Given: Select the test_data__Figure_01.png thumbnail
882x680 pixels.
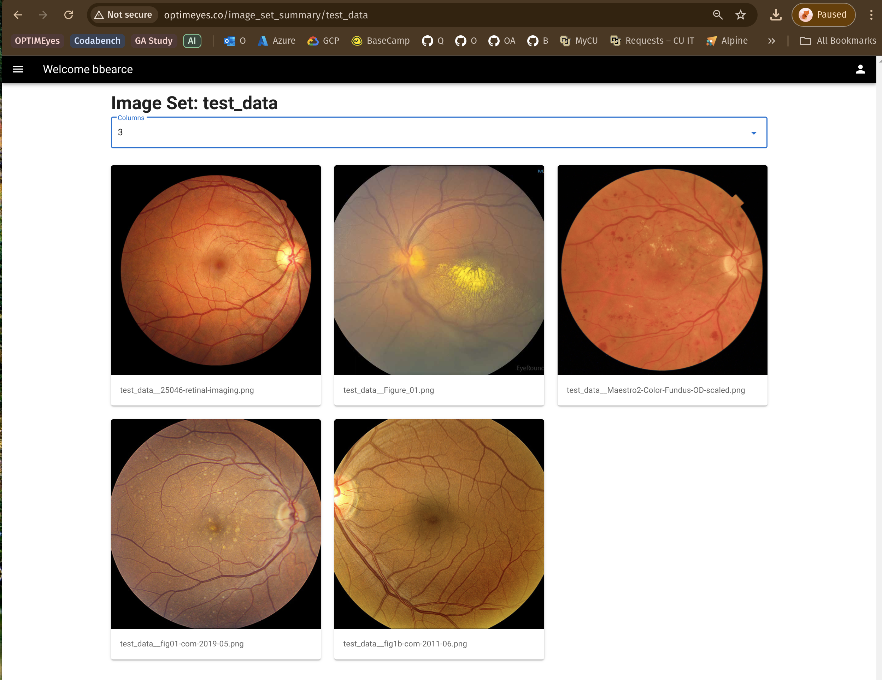Looking at the screenshot, I should (x=439, y=270).
